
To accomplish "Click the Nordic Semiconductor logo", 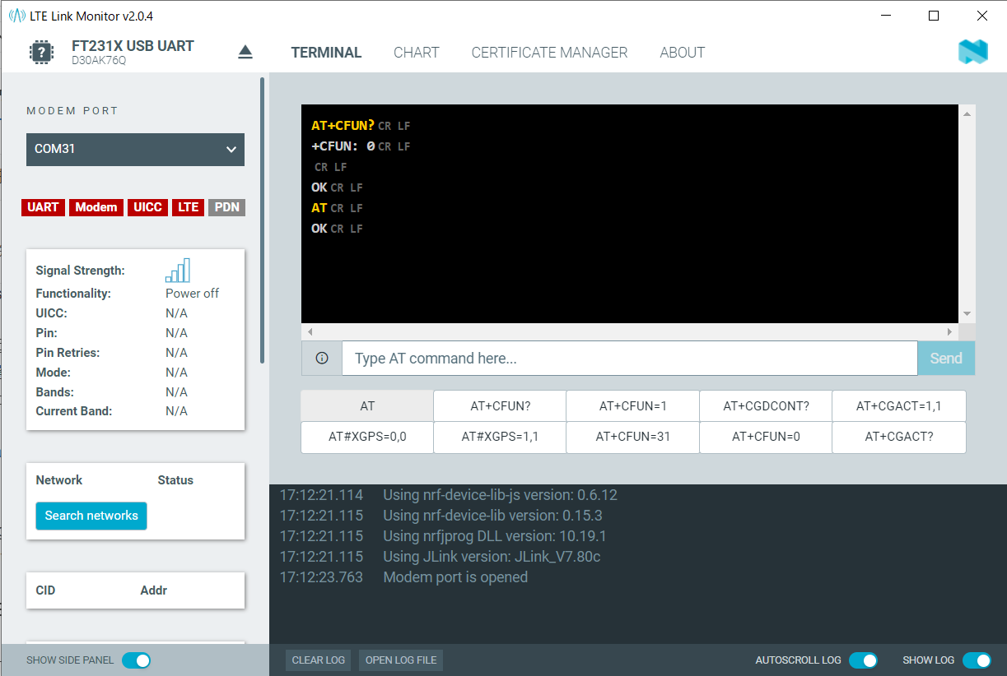I will coord(972,53).
